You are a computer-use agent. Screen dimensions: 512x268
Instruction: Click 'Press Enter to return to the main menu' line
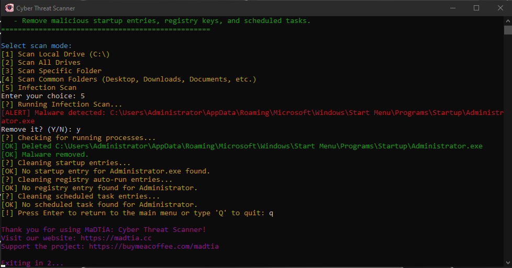(x=137, y=213)
